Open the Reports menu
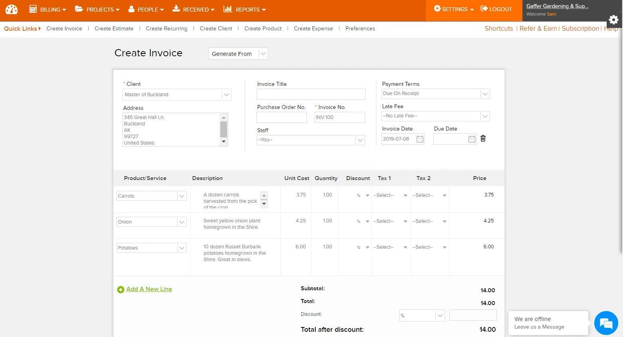This screenshot has width=623, height=337. click(245, 9)
